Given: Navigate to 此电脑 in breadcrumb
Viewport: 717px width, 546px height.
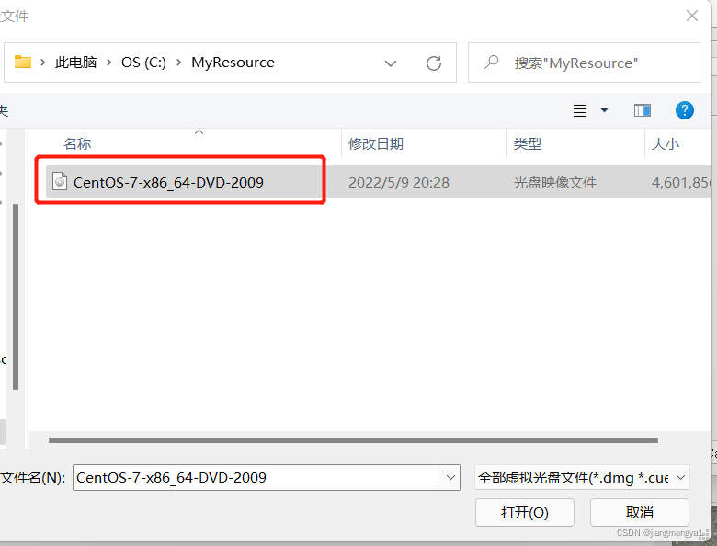Looking at the screenshot, I should tap(75, 63).
